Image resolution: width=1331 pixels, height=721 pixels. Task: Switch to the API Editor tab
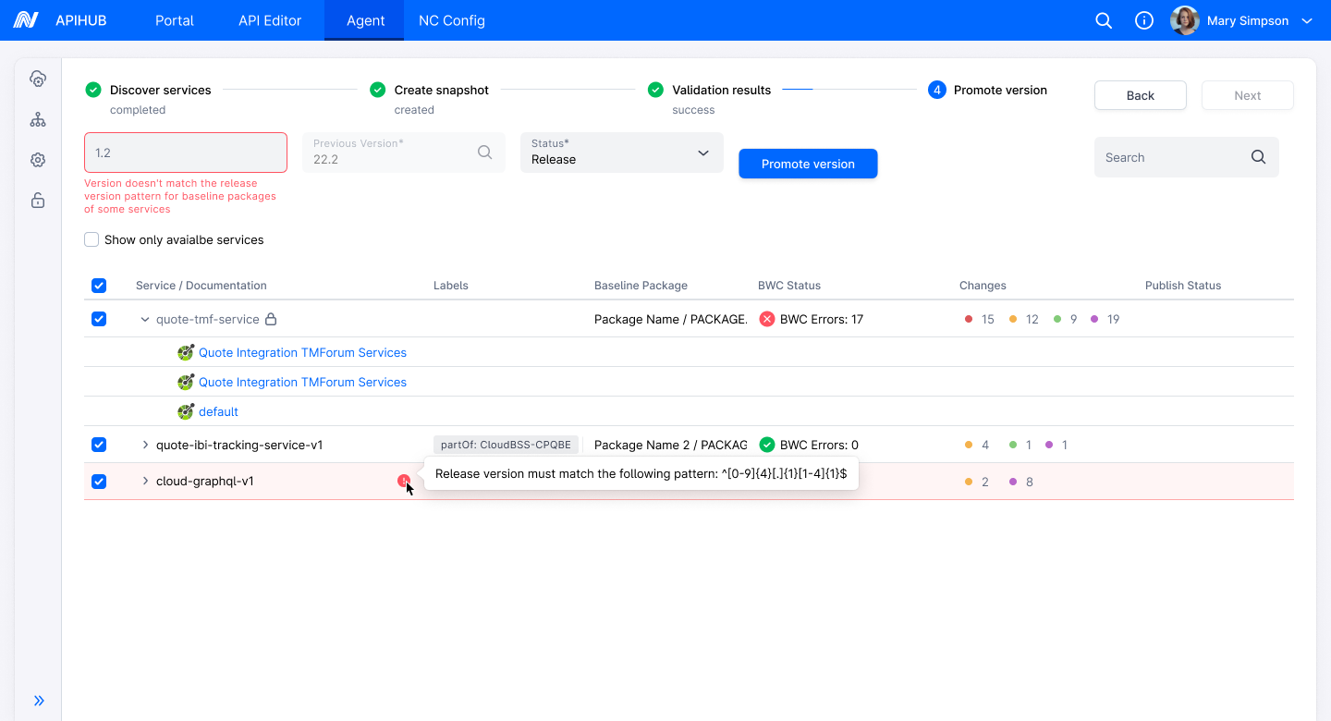(270, 20)
